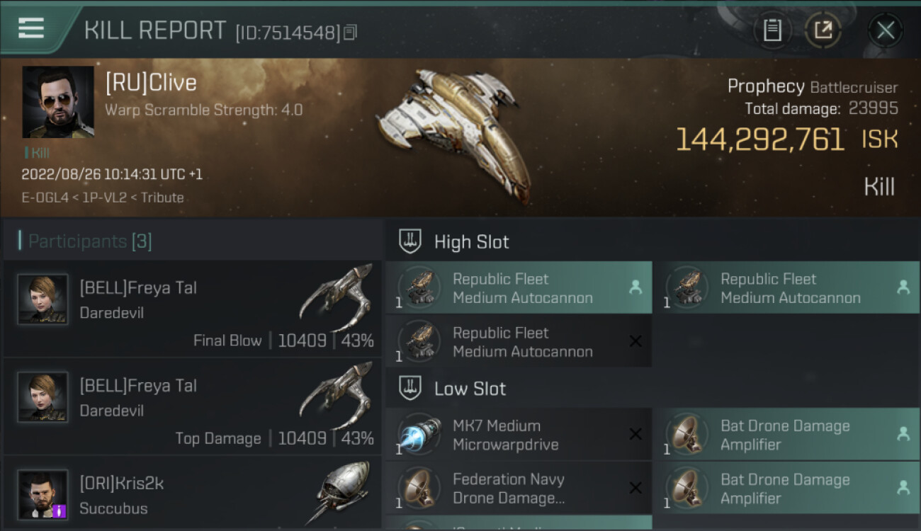Viewport: 921px width, 531px height.
Task: View Clive's character portrait
Action: pyautogui.click(x=58, y=102)
